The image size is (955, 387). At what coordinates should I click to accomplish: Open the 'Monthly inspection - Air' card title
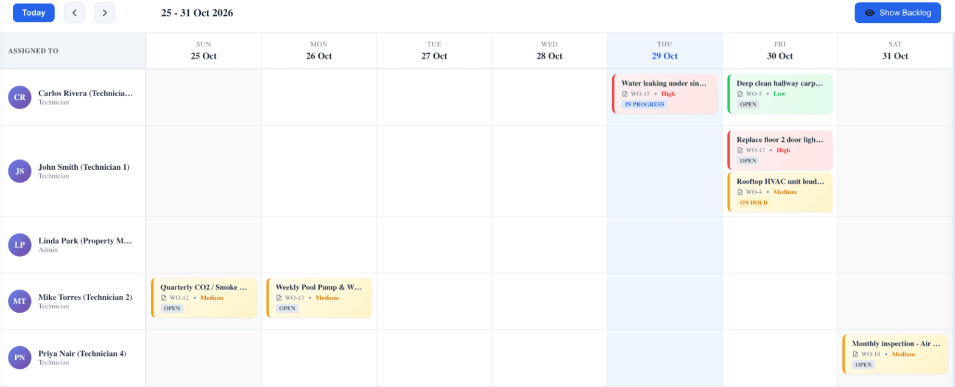coord(896,344)
